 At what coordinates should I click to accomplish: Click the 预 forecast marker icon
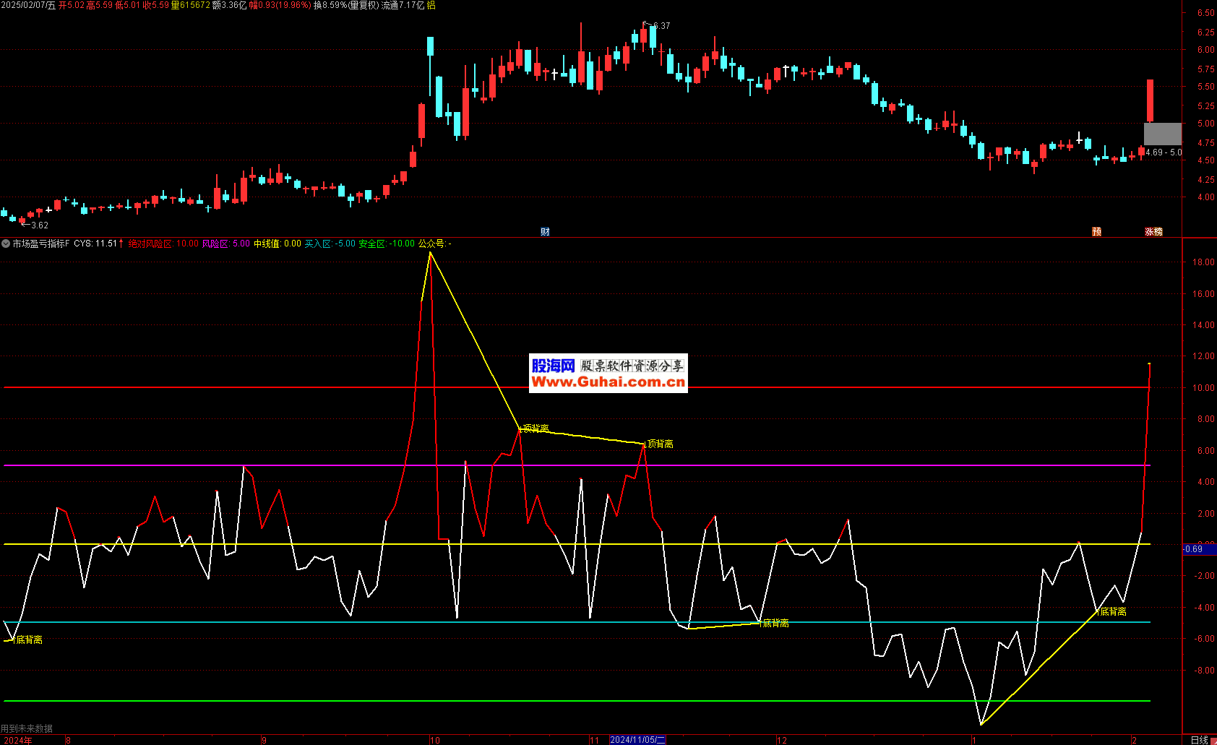[1096, 232]
